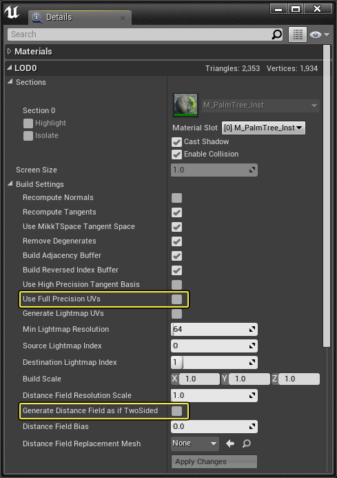This screenshot has width=337, height=478.
Task: Click the M_PalmTree_Inst material thumbnail
Action: [185, 105]
